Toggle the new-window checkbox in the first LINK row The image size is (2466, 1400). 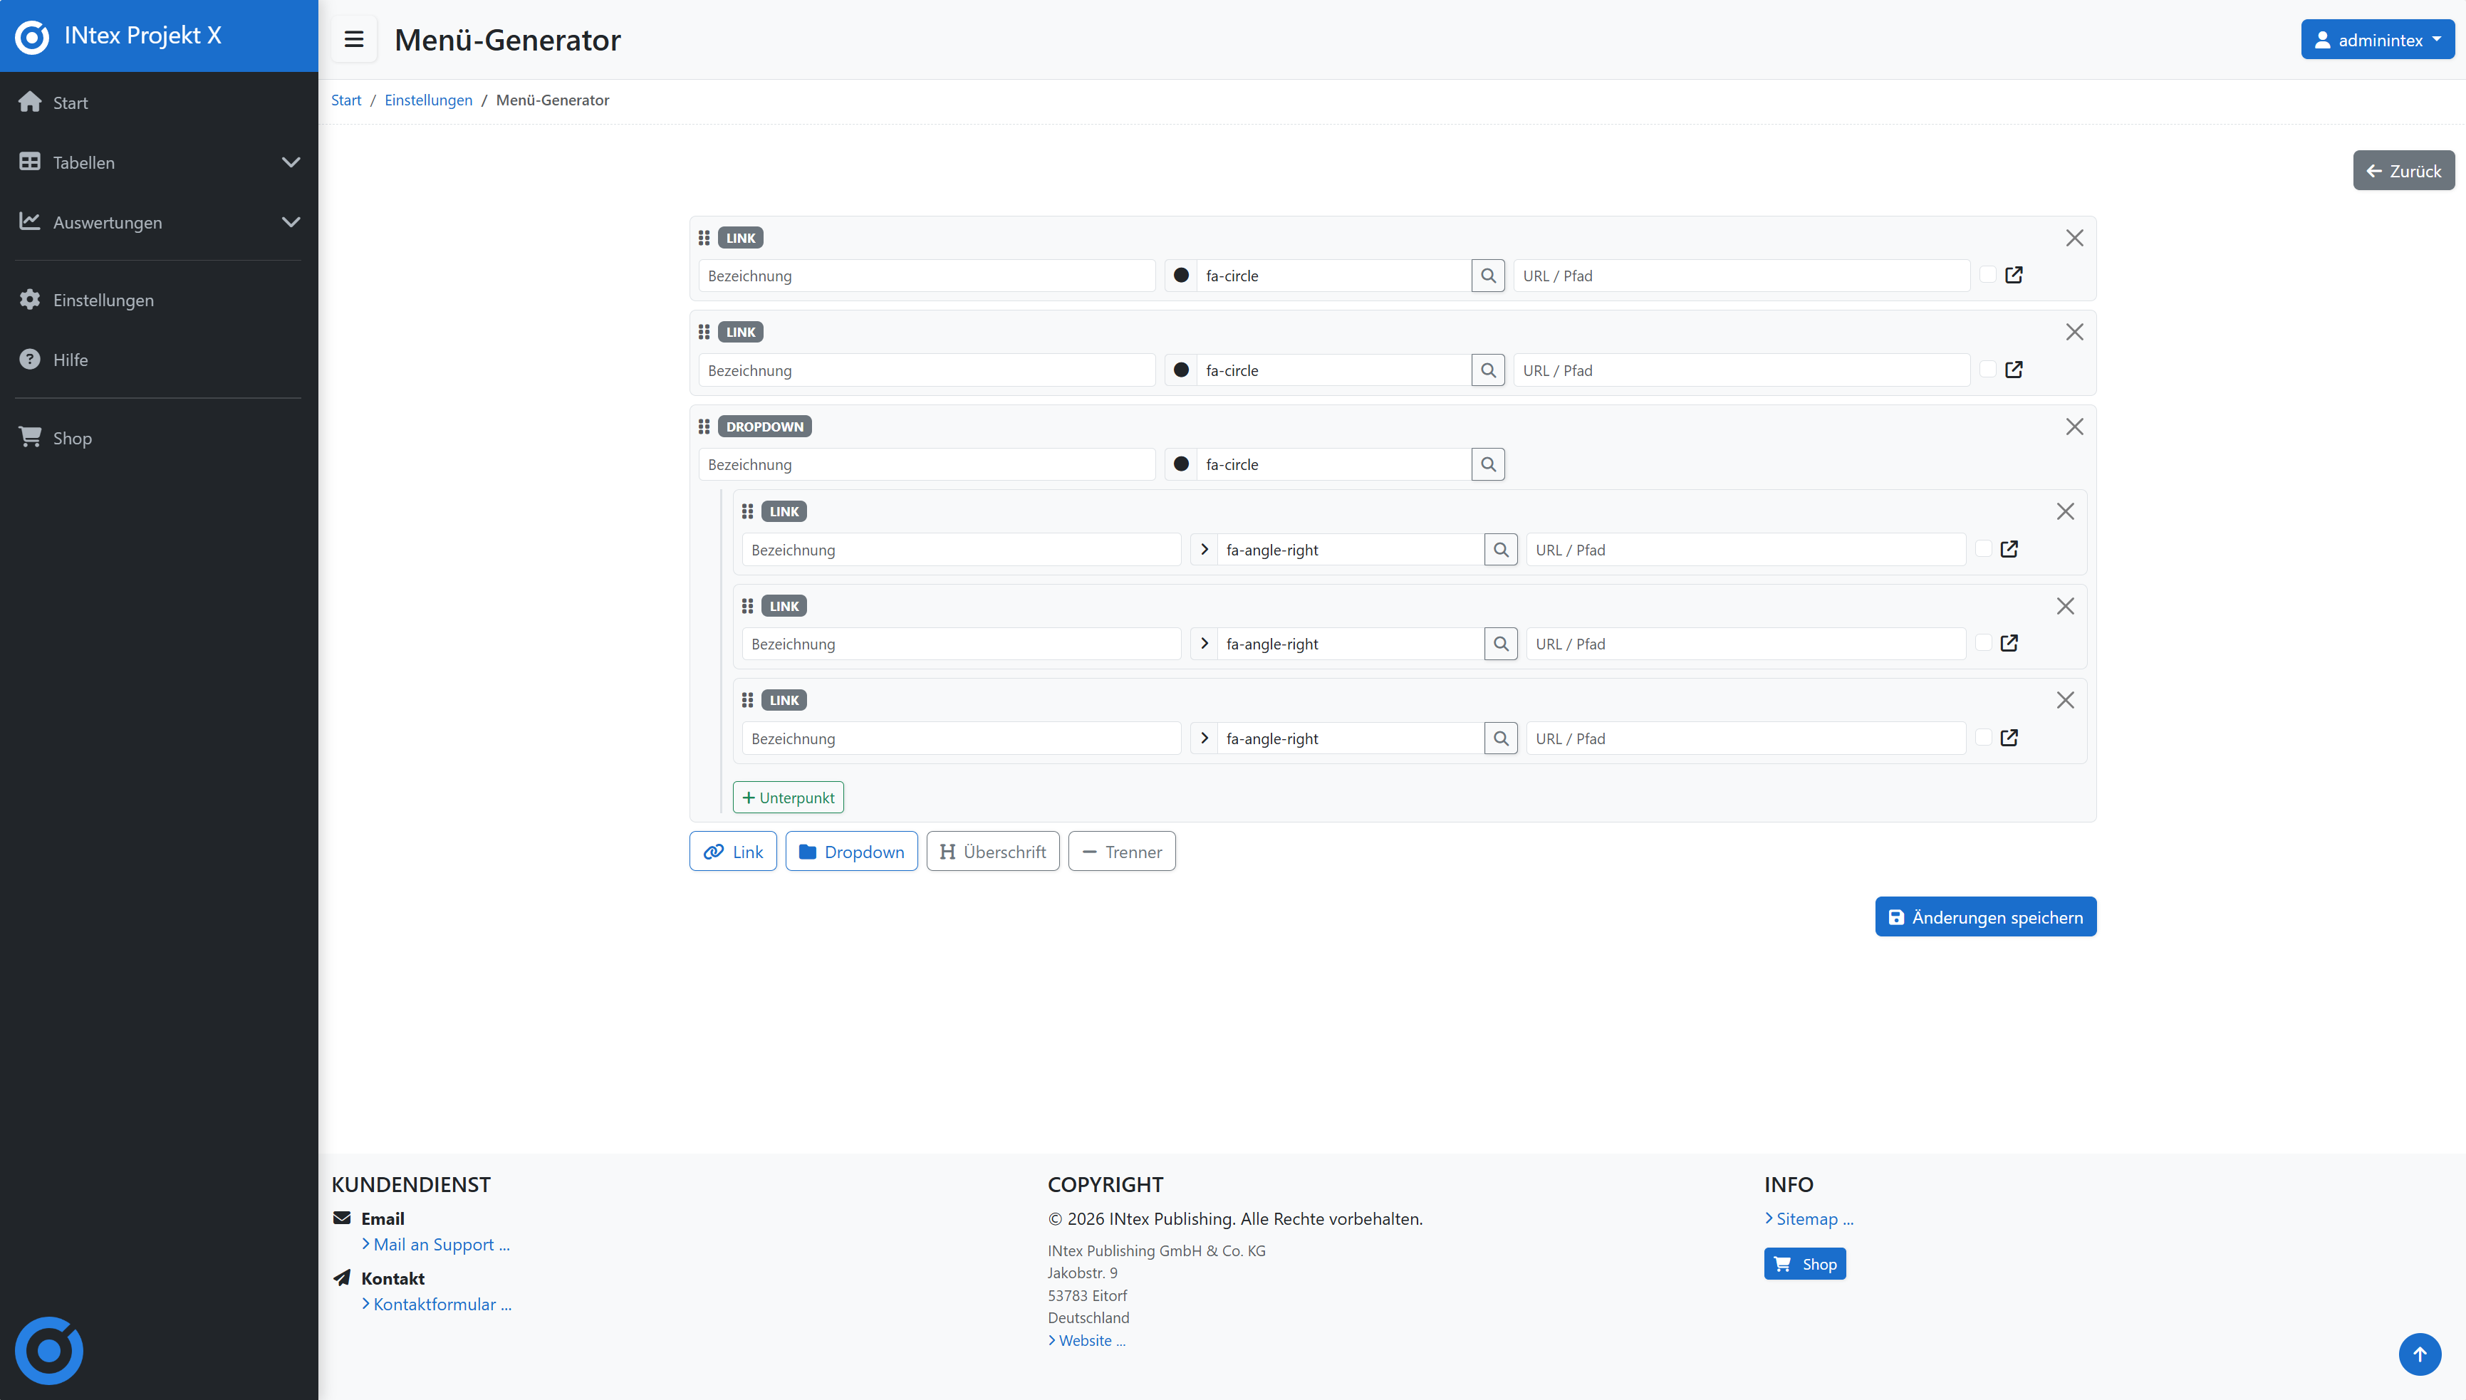[x=1988, y=275]
